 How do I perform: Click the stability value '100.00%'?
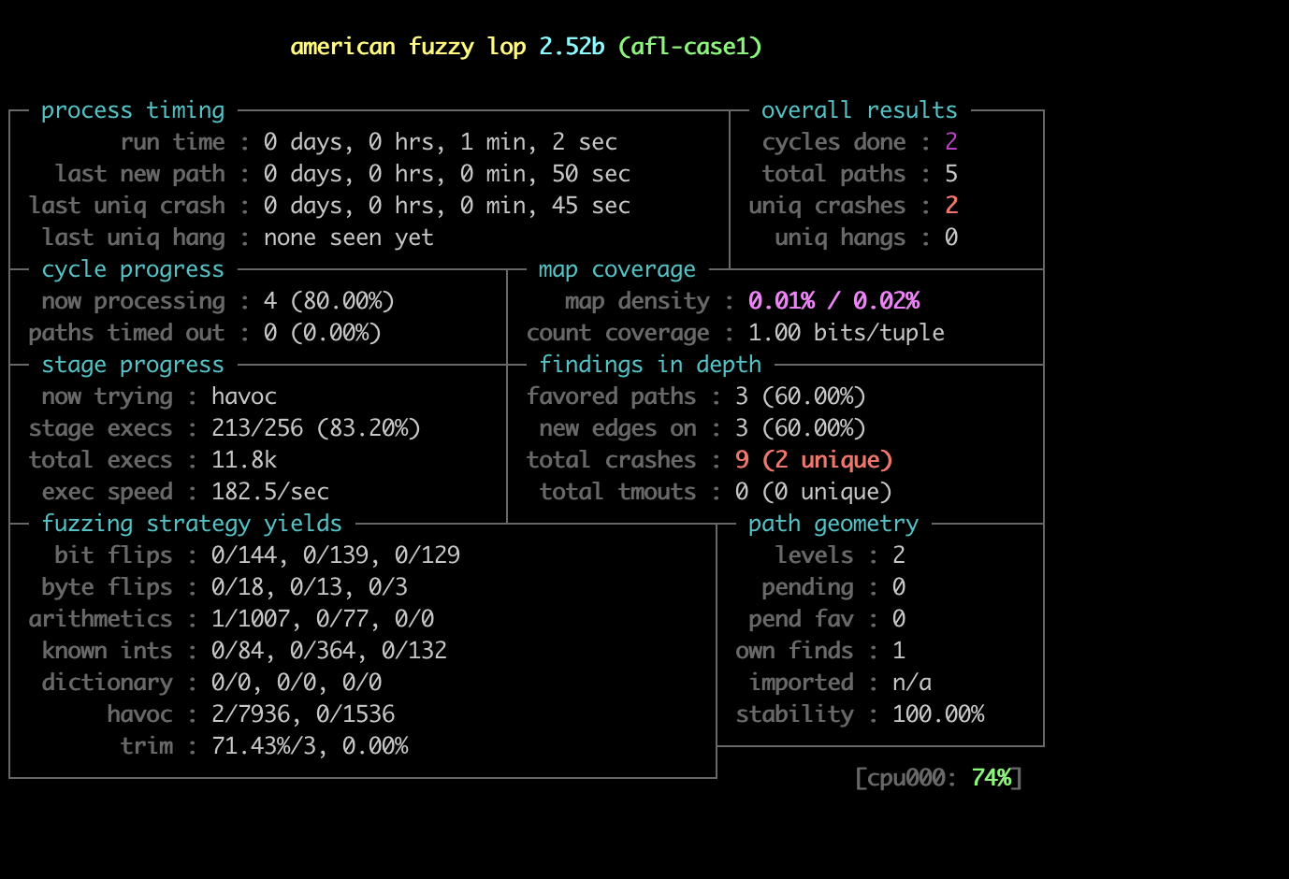(938, 714)
